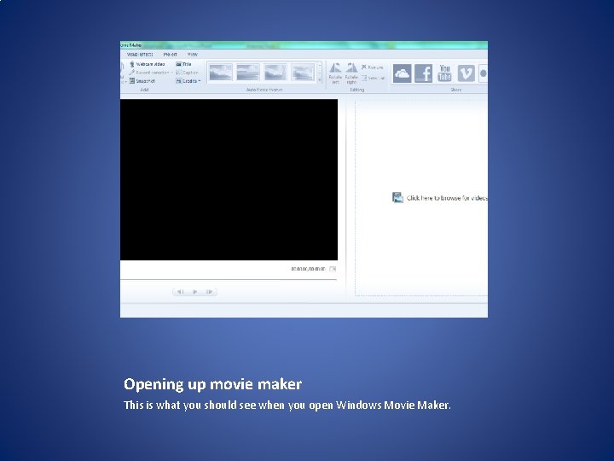This screenshot has height=461, width=614.
Task: Open the Visual Effects ribbon tab
Action: 140,55
